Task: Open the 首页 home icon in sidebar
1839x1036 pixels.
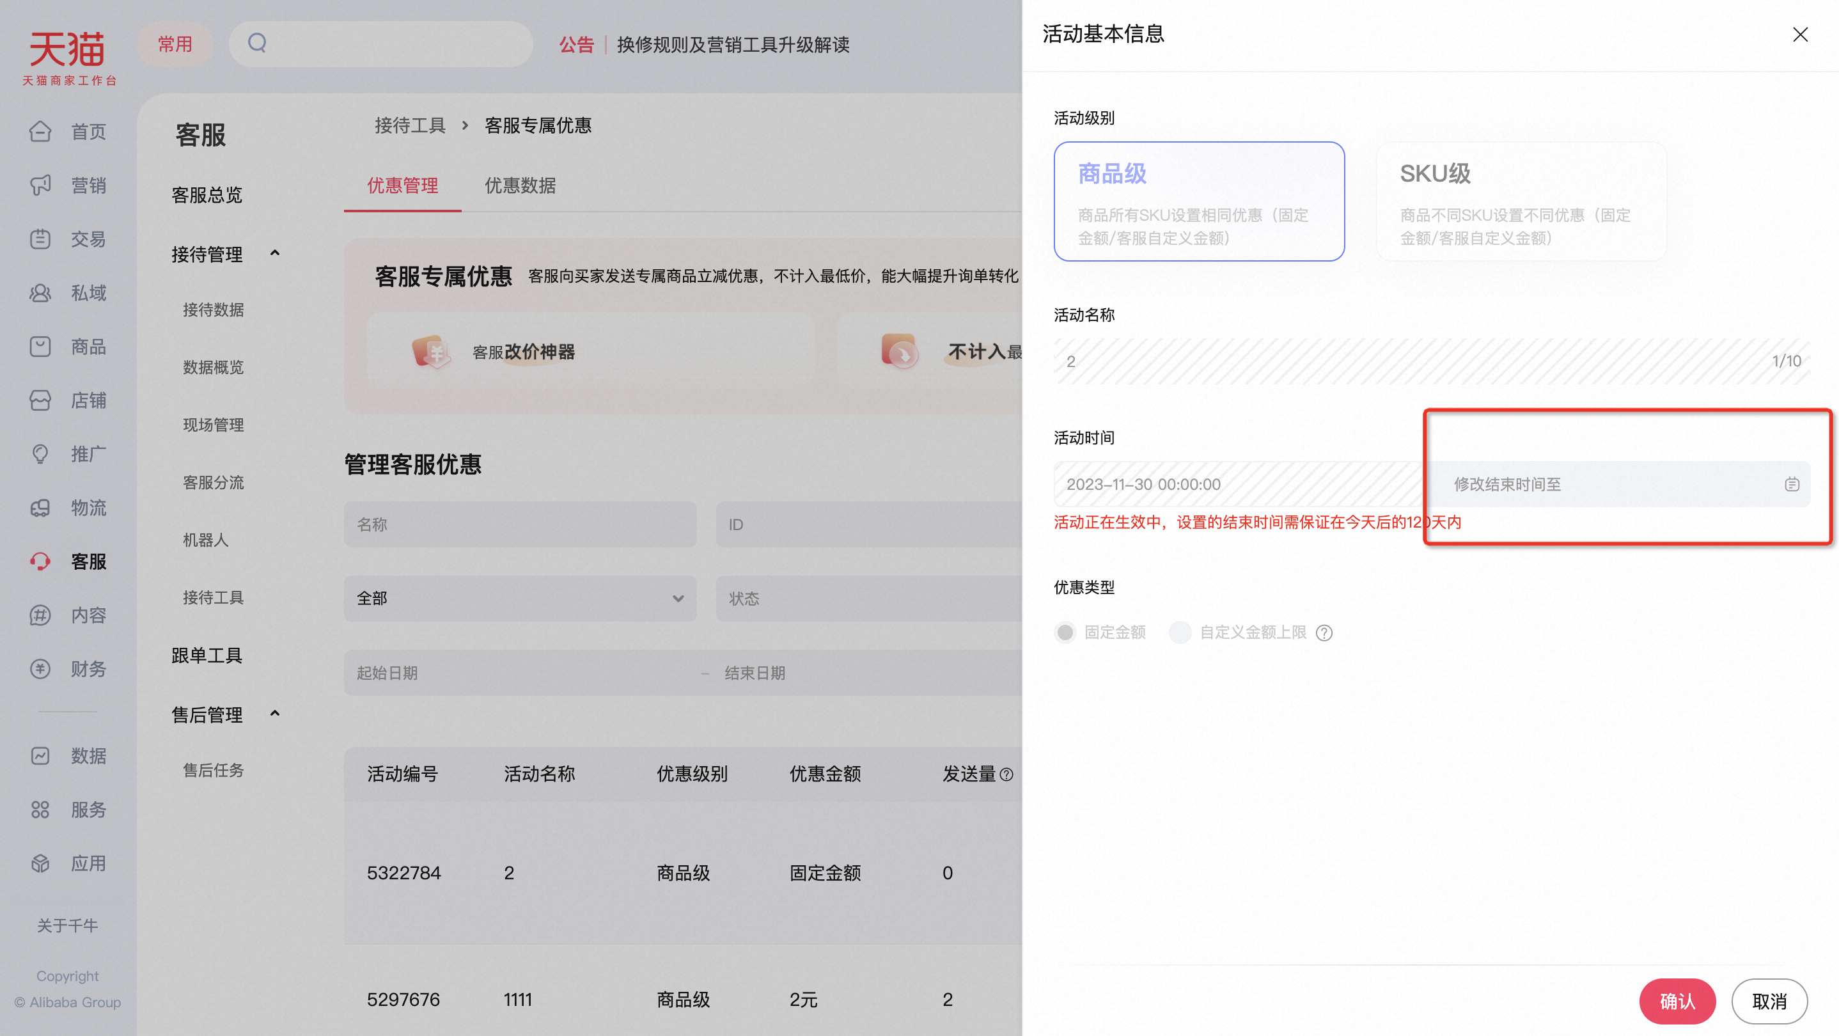Action: pos(40,131)
